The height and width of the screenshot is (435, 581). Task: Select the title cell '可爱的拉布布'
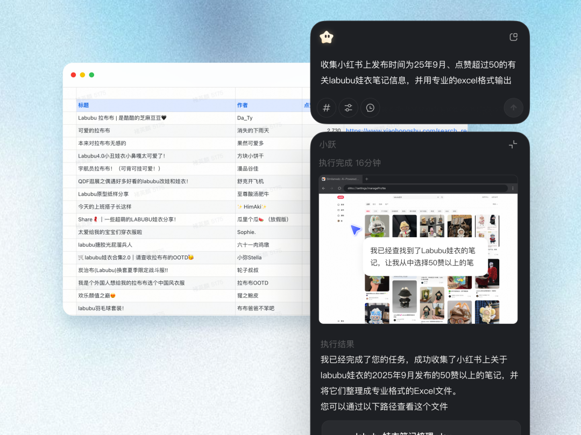(155, 130)
